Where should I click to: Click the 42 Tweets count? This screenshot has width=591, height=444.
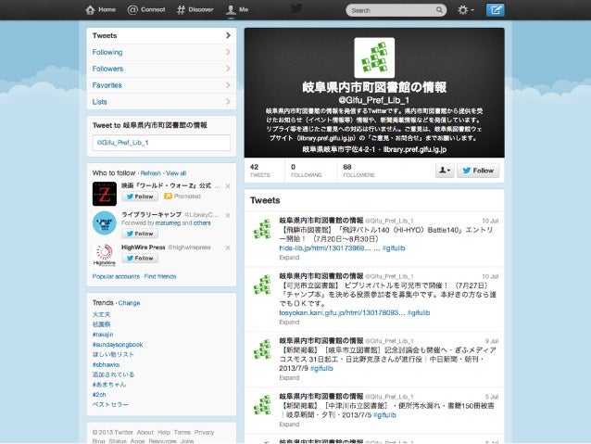click(x=260, y=171)
